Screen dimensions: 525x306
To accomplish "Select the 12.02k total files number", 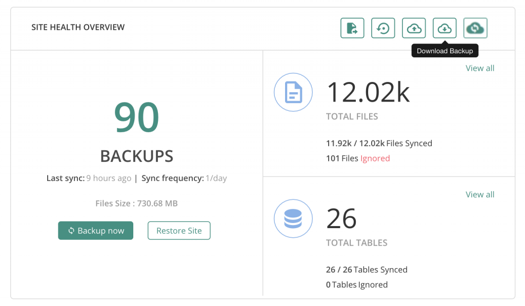I will (x=368, y=92).
